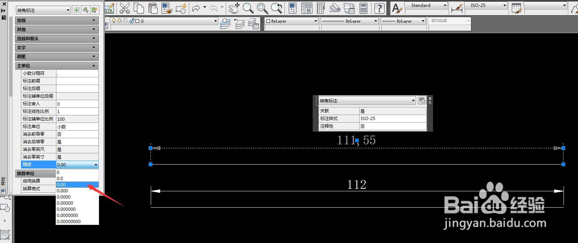578x243 pixels.
Task: Click the 标注线性比例 value field
Action: (x=77, y=111)
